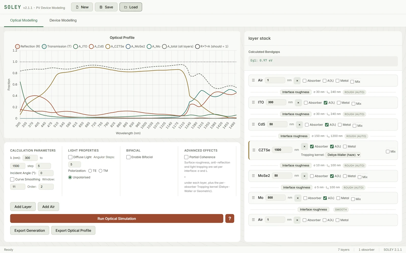This screenshot has width=406, height=253.
Task: Click Add Air button
Action: pos(48,207)
